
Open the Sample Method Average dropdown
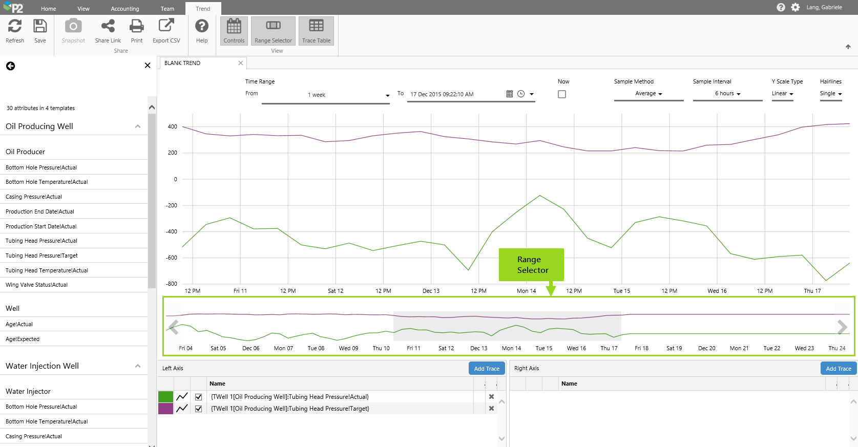click(648, 94)
